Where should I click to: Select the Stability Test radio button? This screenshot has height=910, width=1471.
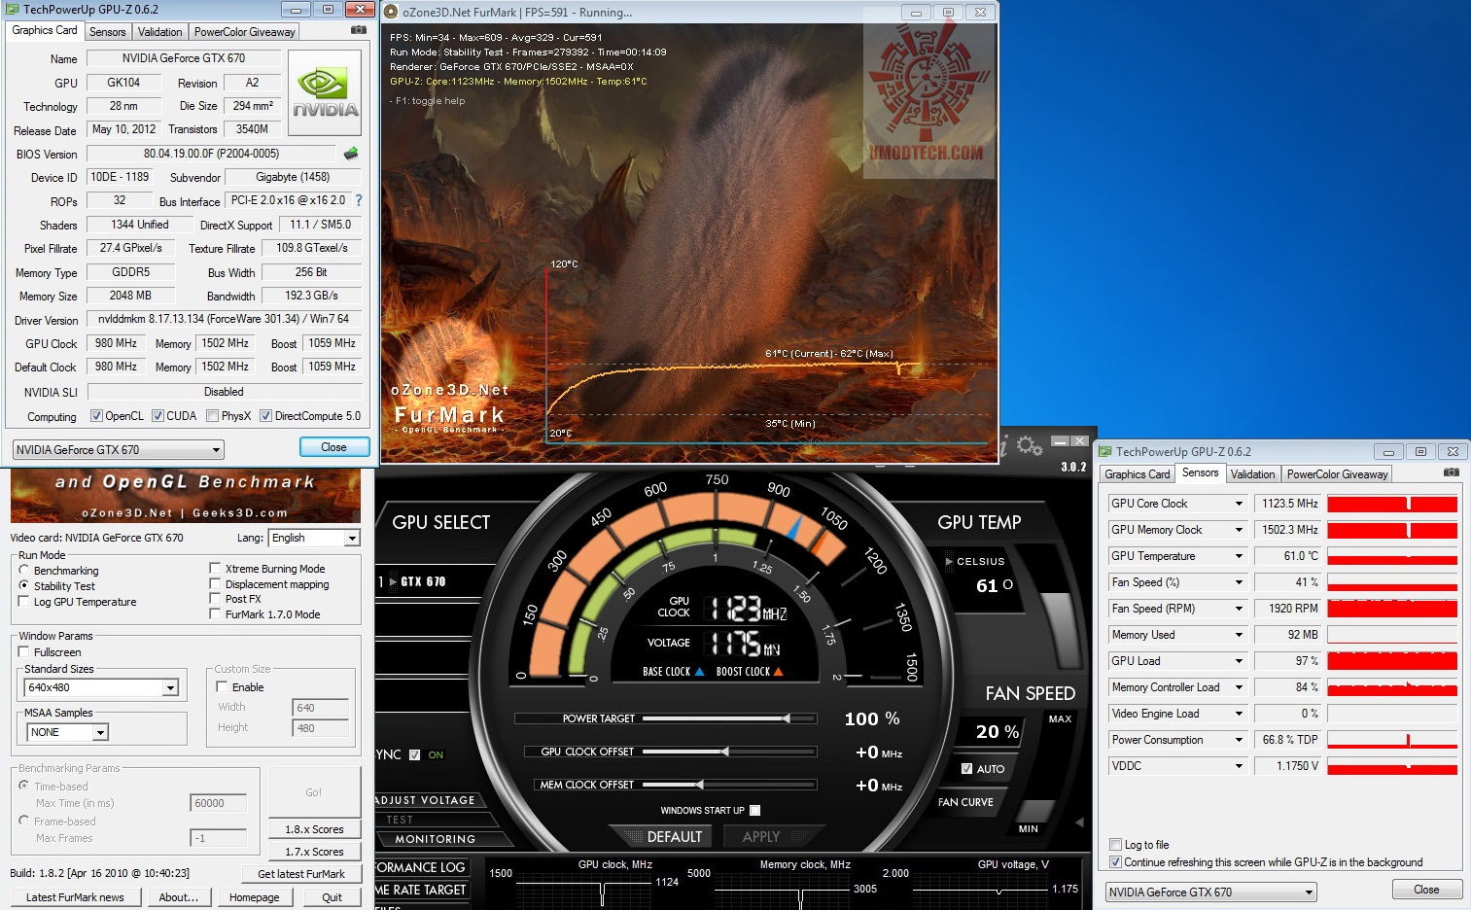(23, 585)
